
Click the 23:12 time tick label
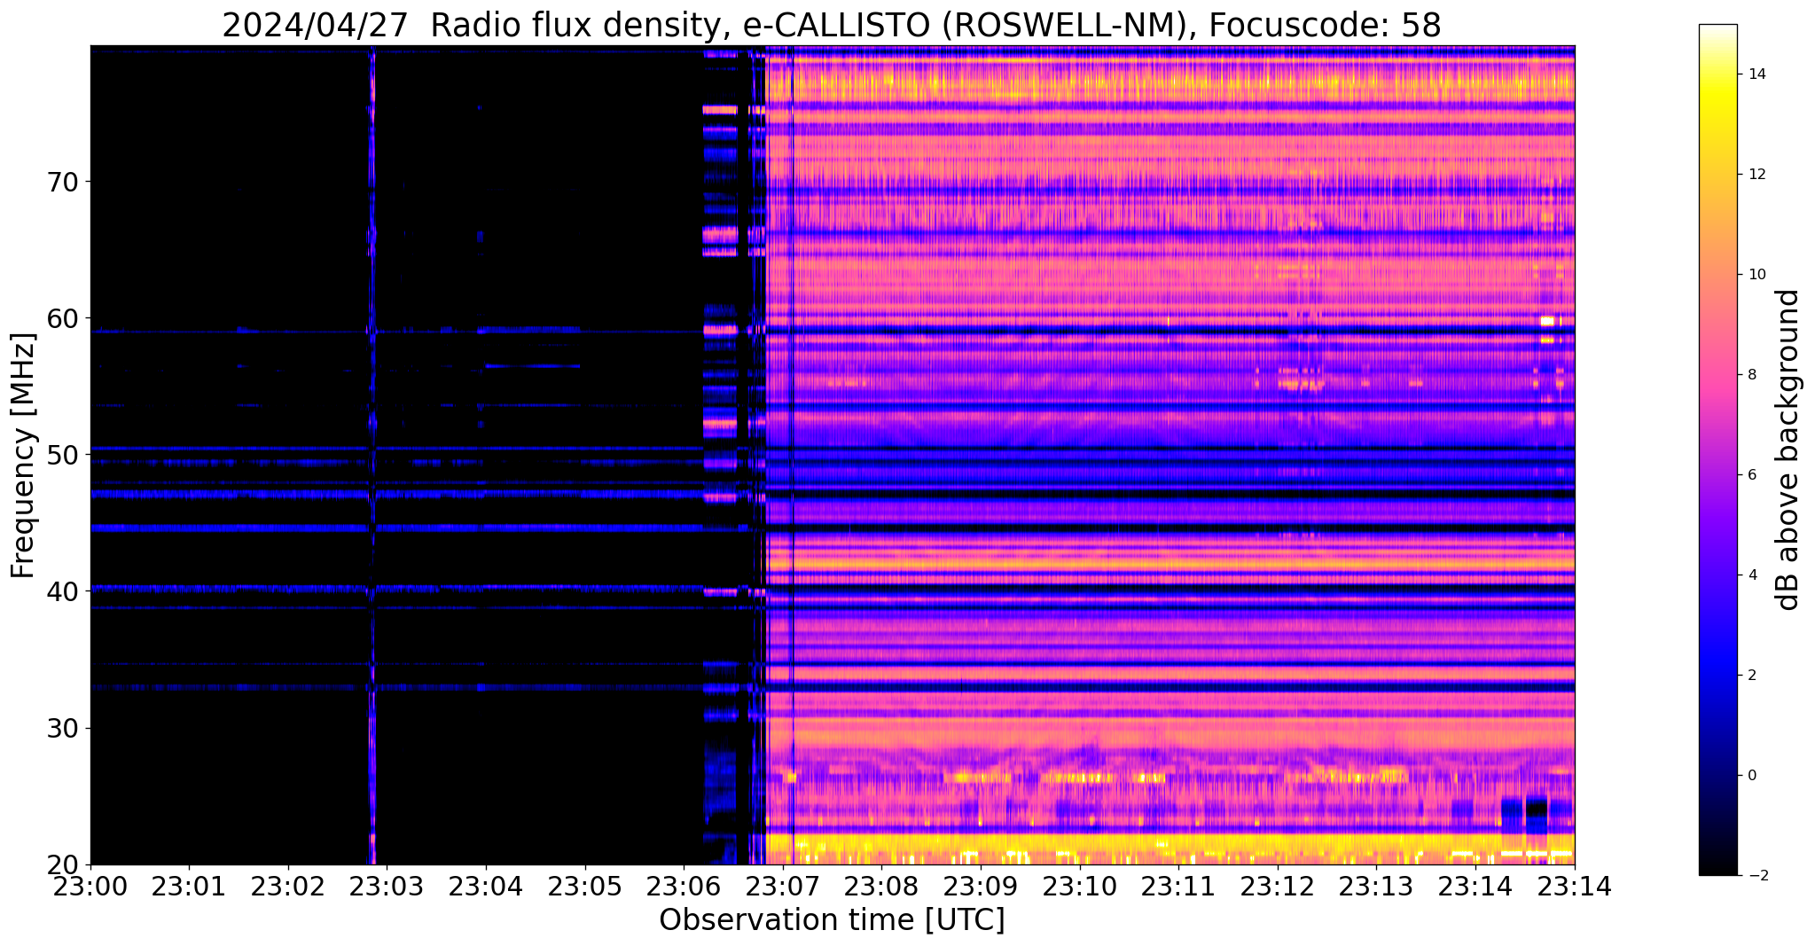pyautogui.click(x=1278, y=885)
